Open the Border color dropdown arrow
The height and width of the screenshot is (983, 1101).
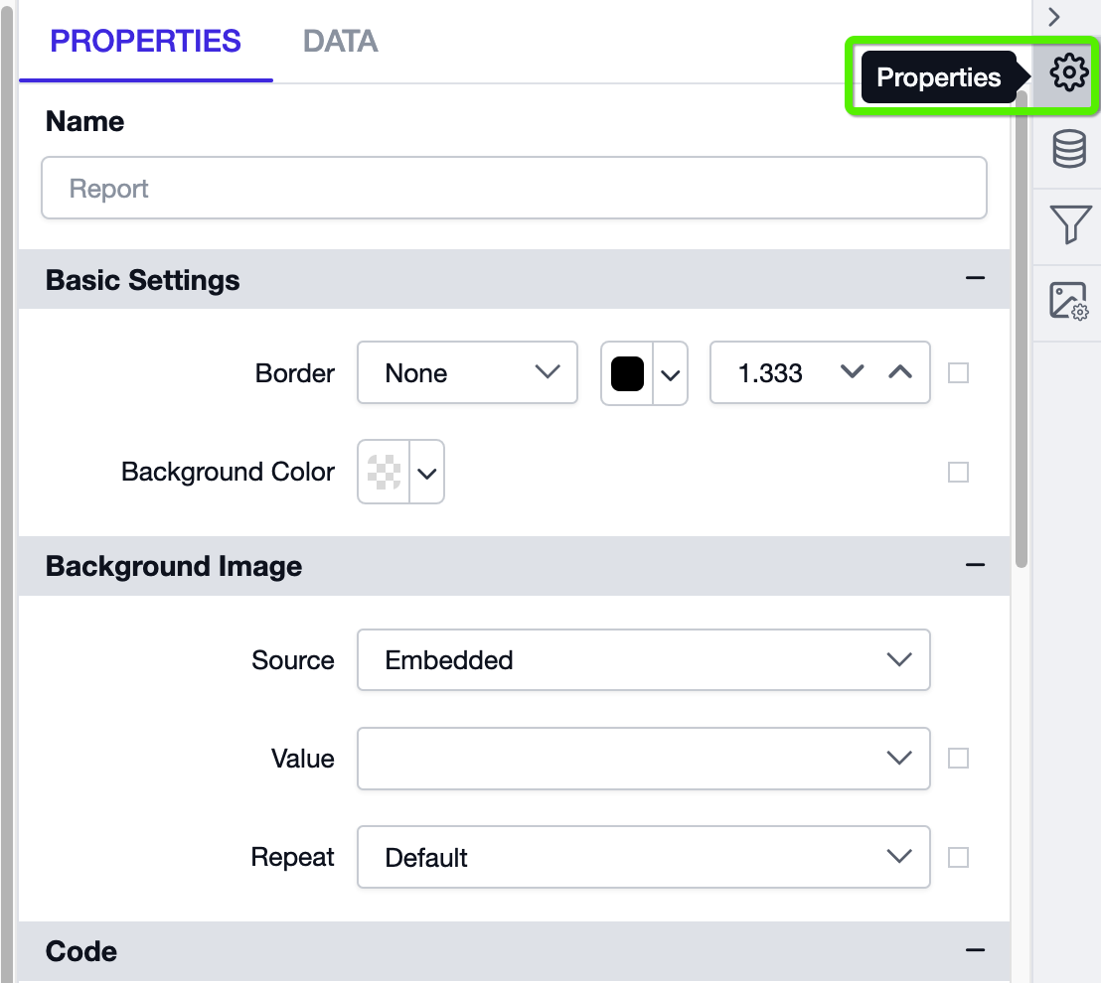pos(671,374)
